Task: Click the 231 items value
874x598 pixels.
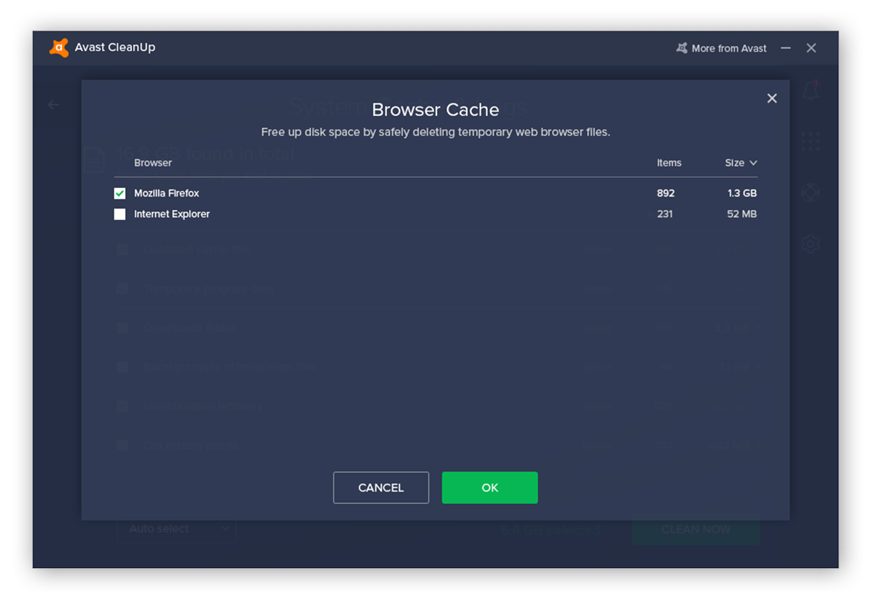Action: [665, 214]
